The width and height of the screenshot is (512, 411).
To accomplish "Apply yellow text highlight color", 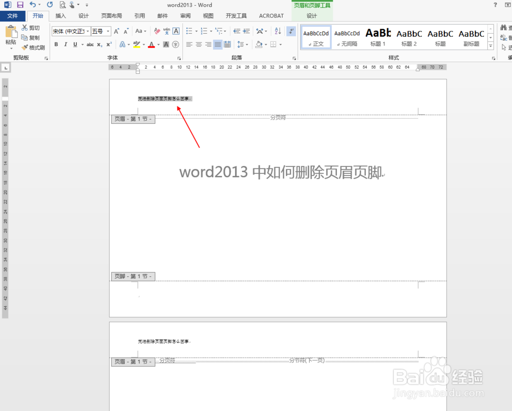I will pos(137,45).
